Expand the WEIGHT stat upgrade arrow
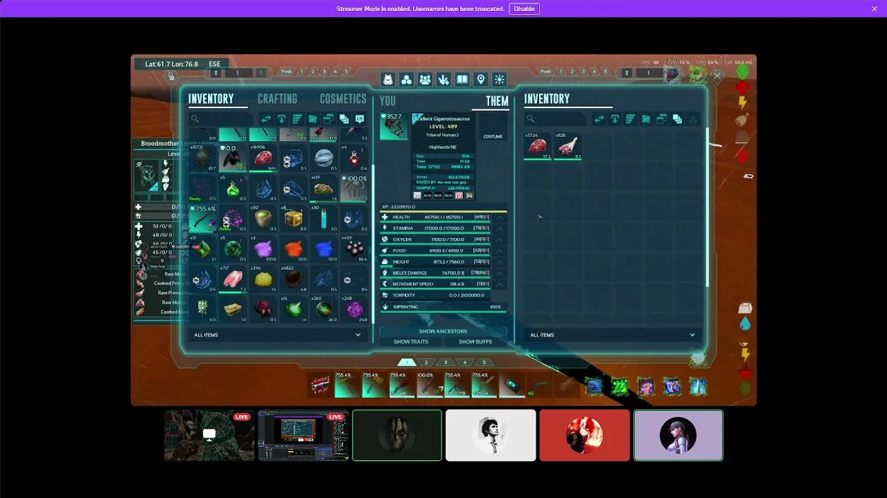 499,261
